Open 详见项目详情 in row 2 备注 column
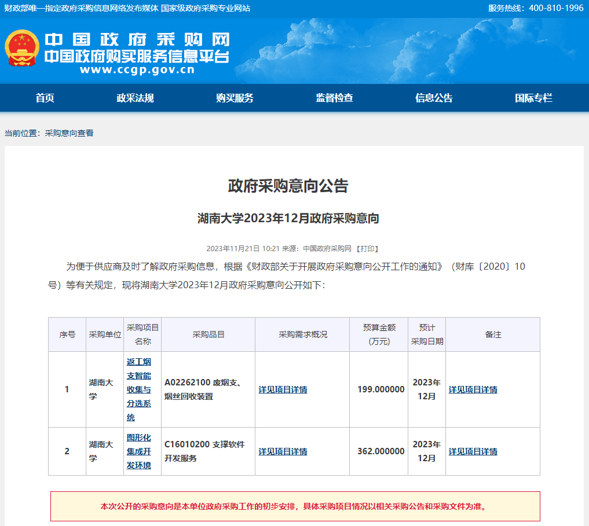 click(x=473, y=452)
